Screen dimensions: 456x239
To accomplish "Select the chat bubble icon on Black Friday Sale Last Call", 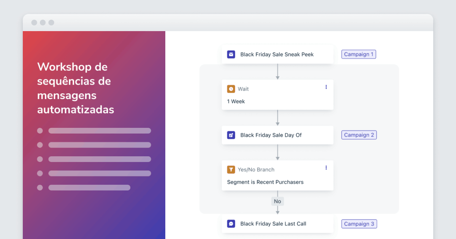I will coord(231,224).
